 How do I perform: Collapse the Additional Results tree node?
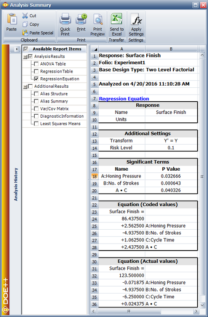point(25,87)
